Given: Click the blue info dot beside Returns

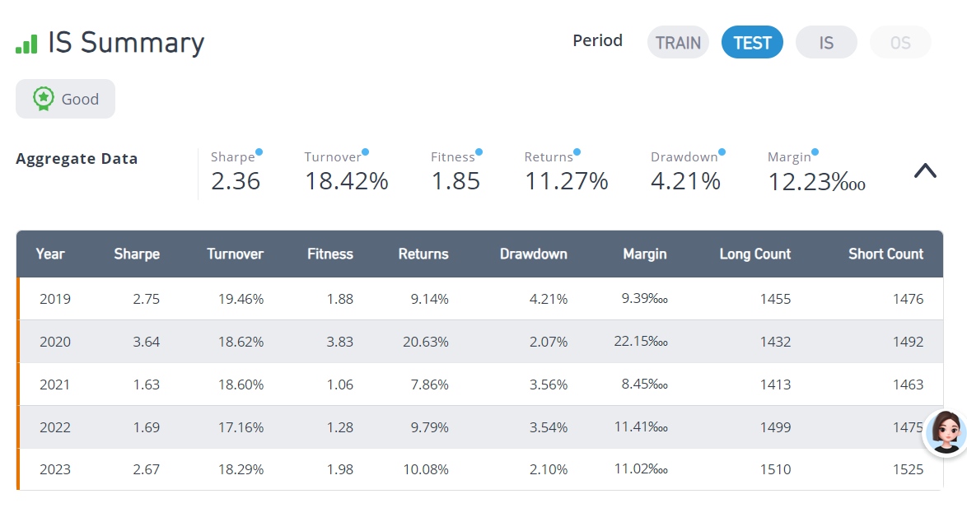Looking at the screenshot, I should [577, 151].
